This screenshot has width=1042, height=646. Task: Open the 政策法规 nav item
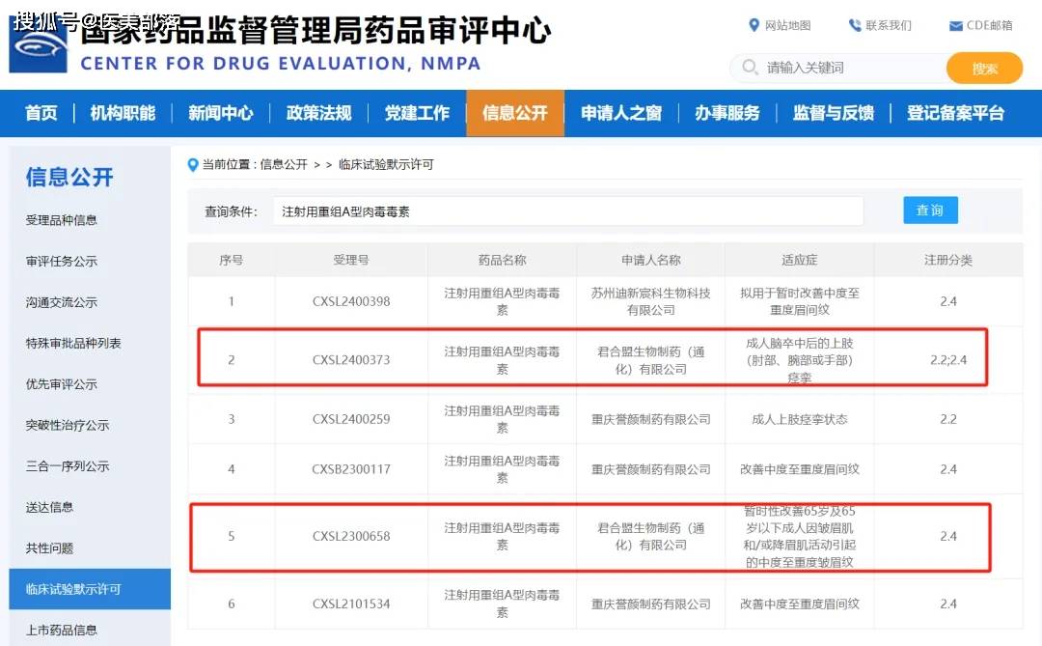pos(319,113)
